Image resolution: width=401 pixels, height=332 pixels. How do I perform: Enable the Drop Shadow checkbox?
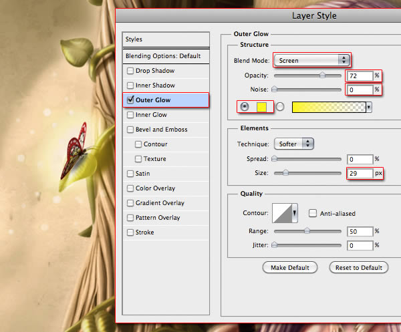click(x=130, y=71)
